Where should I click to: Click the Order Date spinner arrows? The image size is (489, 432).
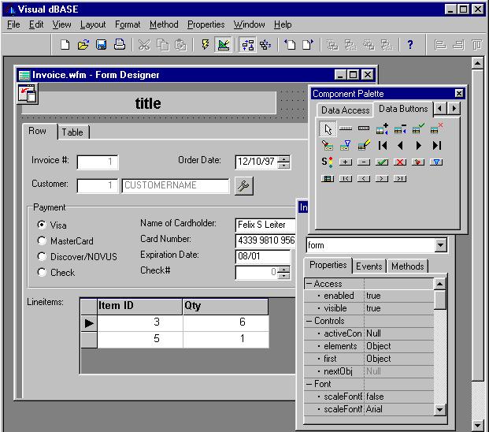coord(283,162)
